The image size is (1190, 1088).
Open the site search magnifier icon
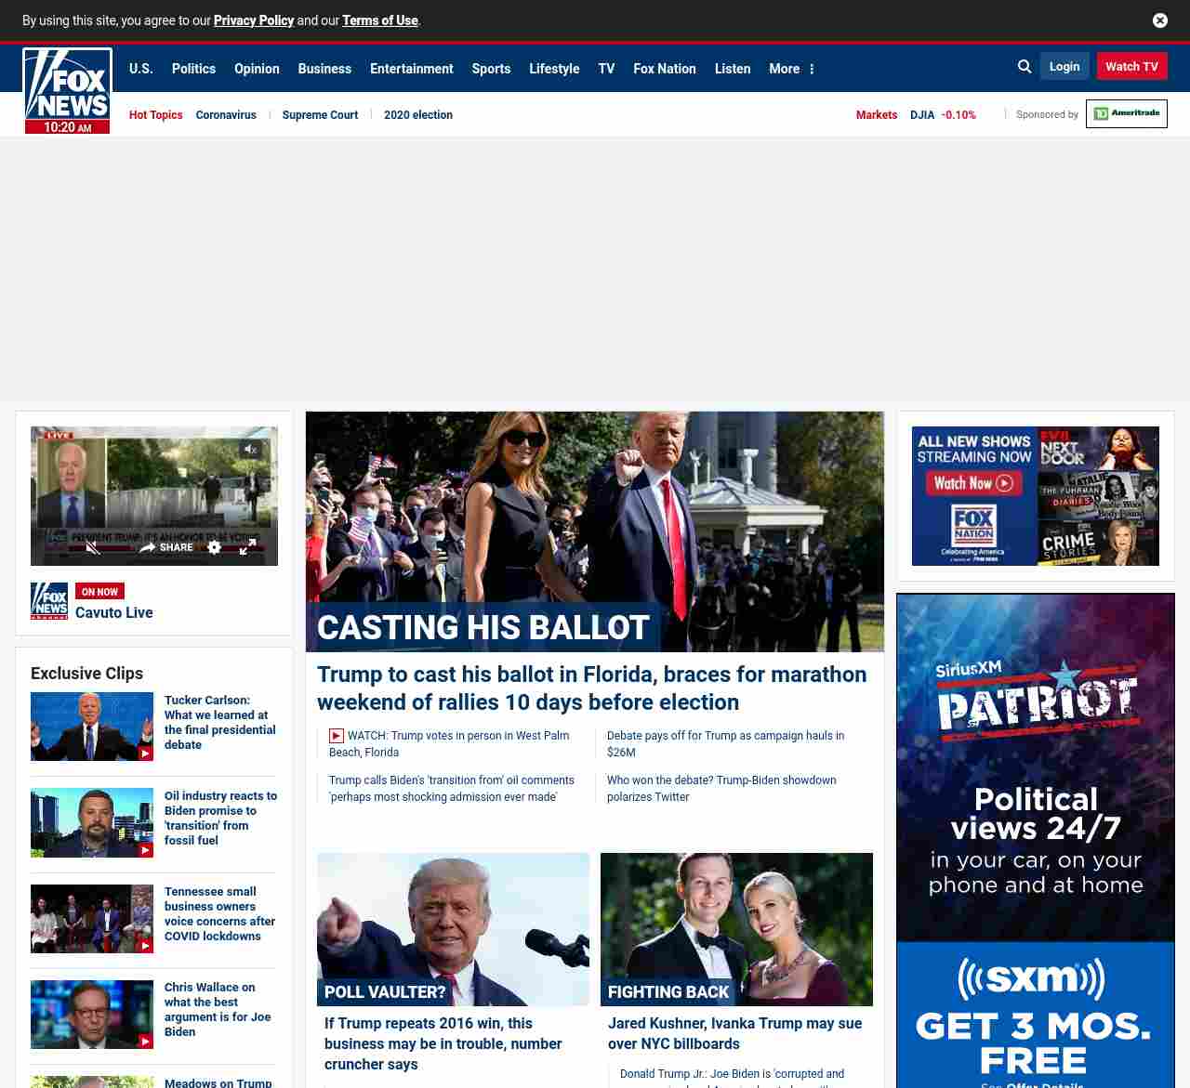click(1025, 67)
